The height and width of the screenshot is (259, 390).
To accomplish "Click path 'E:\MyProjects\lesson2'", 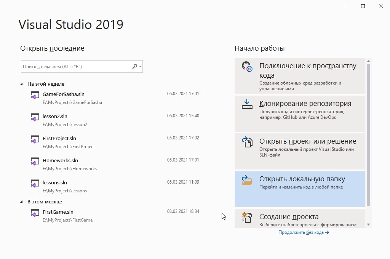I will pyautogui.click(x=65, y=125).
